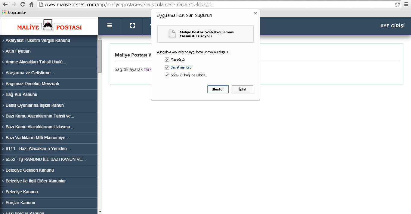Open the Uygulamalar apps shortcut
This screenshot has height=214, width=411.
click(x=14, y=13)
